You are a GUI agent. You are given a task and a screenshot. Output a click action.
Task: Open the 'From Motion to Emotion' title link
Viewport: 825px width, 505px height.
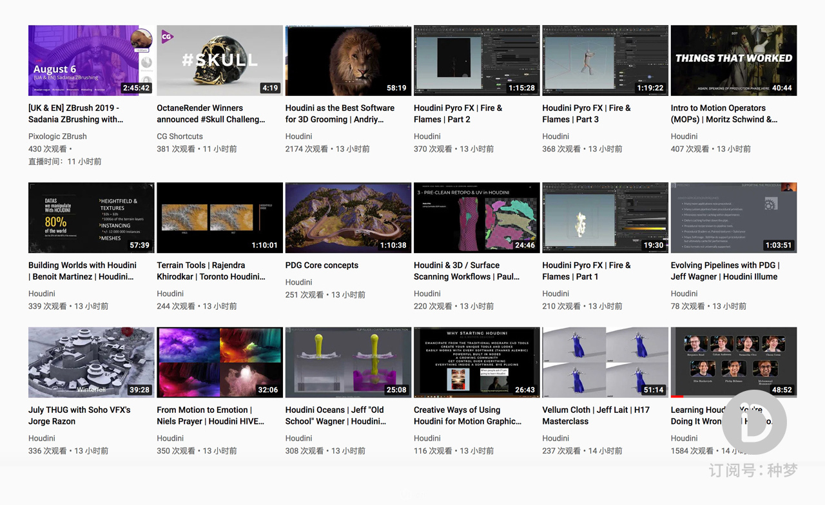210,415
